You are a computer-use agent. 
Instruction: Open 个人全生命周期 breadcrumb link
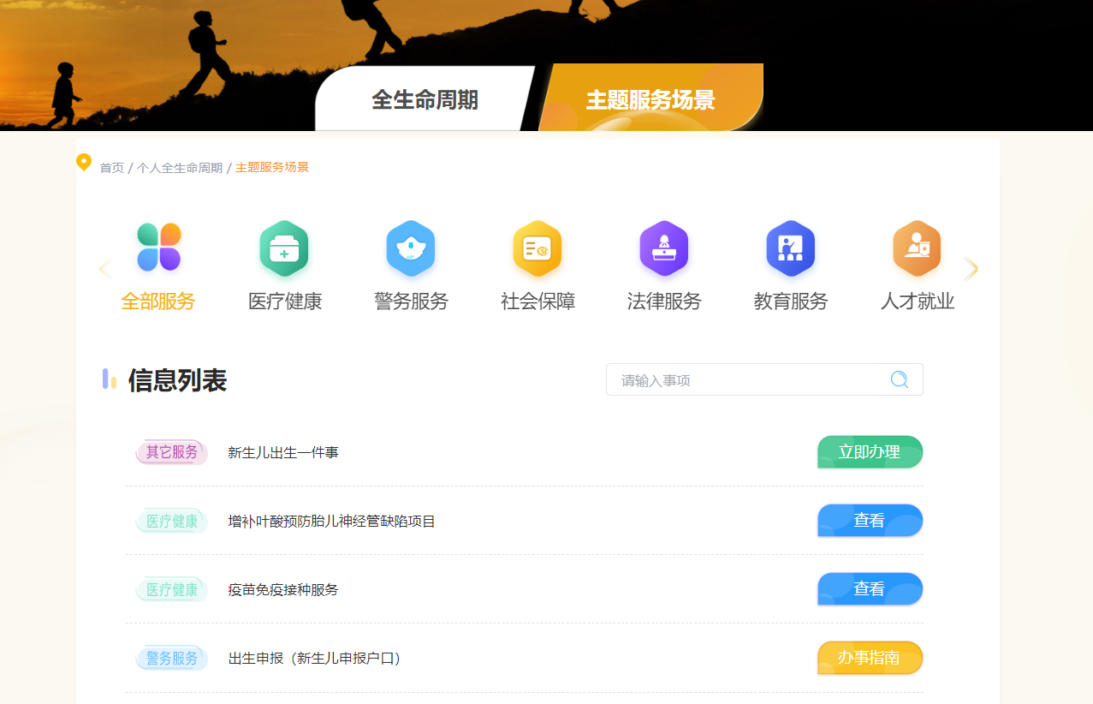(180, 168)
